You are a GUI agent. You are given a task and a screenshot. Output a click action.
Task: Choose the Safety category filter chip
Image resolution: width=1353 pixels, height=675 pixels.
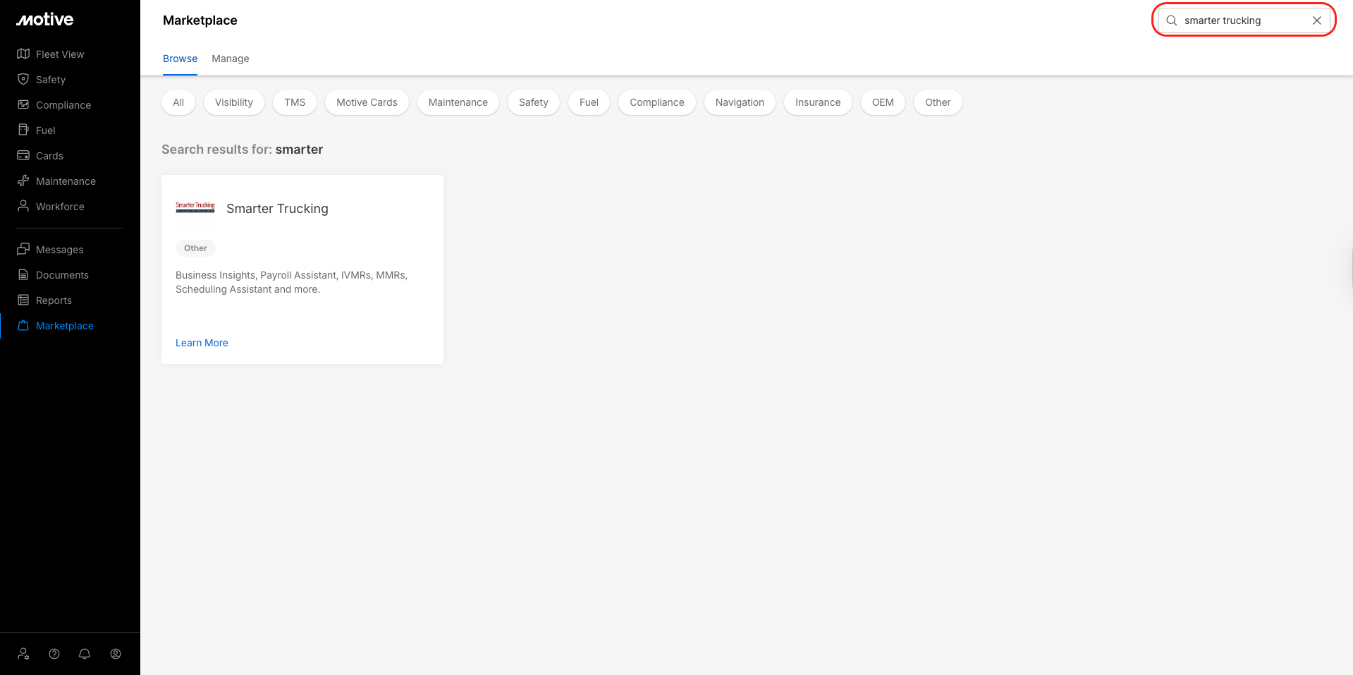(x=534, y=102)
